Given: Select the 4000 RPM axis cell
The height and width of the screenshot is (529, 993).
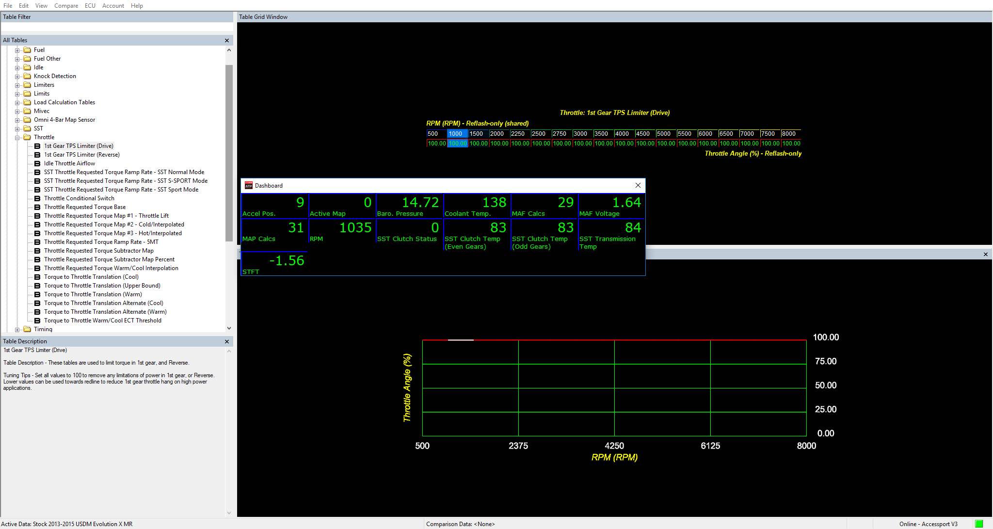Looking at the screenshot, I should pos(624,134).
